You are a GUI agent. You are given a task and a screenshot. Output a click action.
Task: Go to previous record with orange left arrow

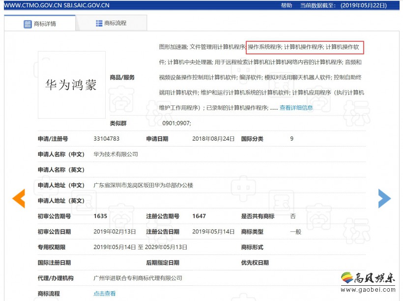(x=19, y=198)
